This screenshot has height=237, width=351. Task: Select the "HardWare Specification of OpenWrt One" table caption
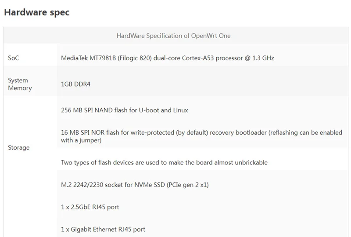[x=173, y=36]
